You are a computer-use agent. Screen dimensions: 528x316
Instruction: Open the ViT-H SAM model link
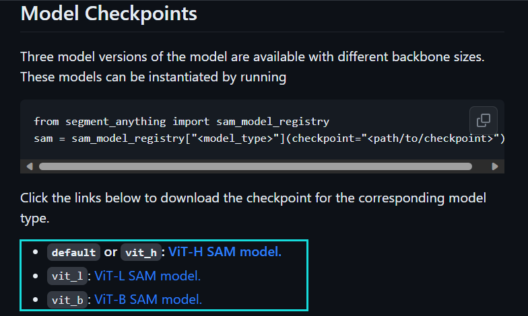[x=224, y=252]
